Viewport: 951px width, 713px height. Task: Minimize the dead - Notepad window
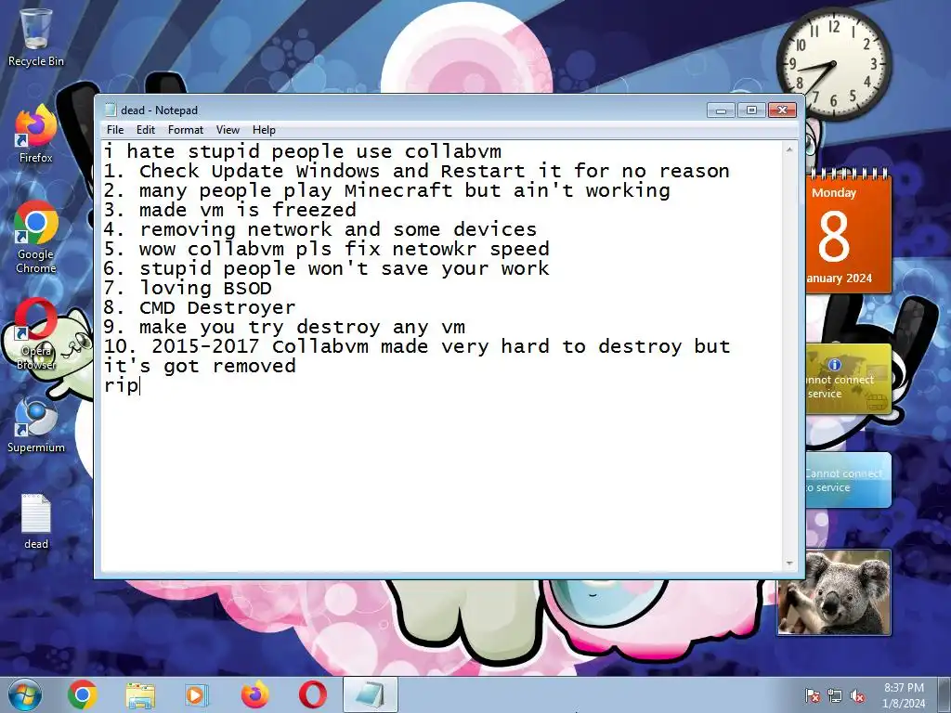721,110
